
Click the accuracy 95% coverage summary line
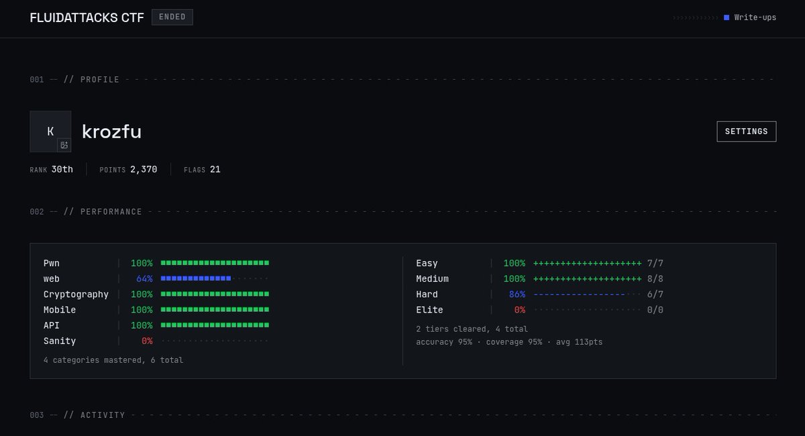pos(509,342)
